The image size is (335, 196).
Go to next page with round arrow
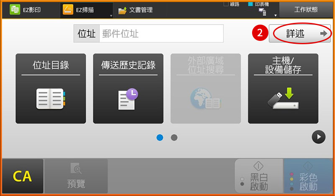click(x=318, y=137)
